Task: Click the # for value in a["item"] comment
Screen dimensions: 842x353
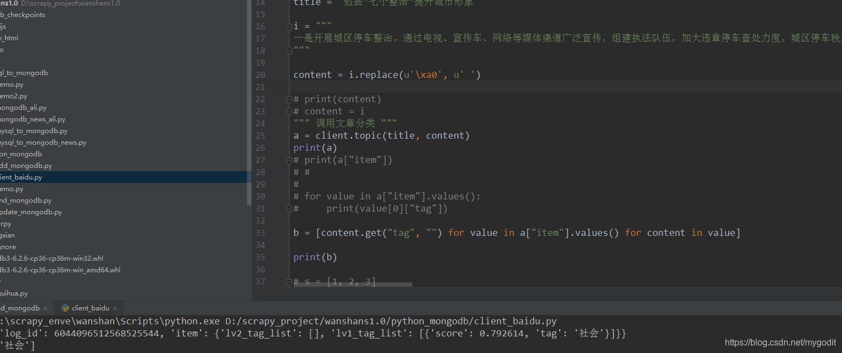Action: [x=387, y=197]
